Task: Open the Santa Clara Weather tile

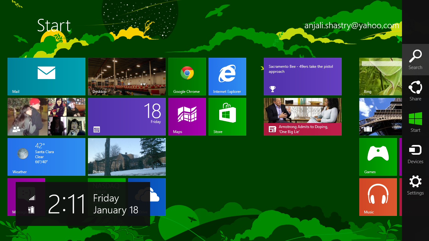Action: click(46, 157)
